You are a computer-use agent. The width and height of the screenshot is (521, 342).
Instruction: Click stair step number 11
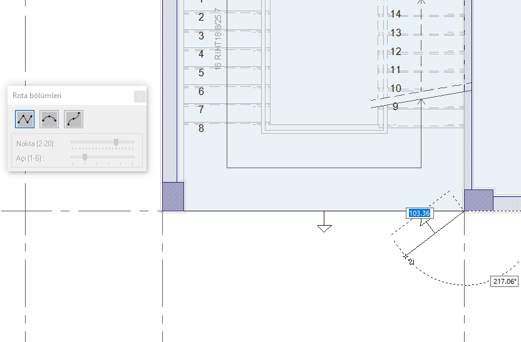click(x=395, y=69)
